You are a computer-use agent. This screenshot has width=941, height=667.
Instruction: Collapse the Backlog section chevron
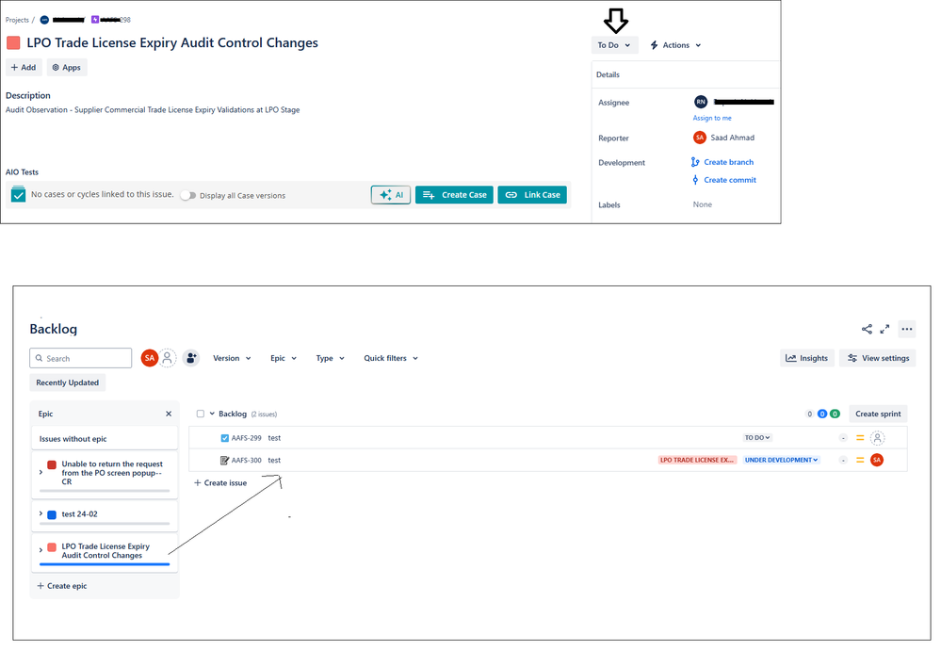click(x=212, y=414)
